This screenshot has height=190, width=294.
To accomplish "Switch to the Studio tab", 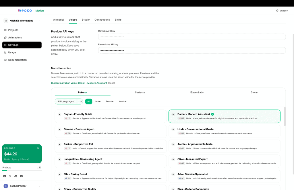I will [86, 20].
